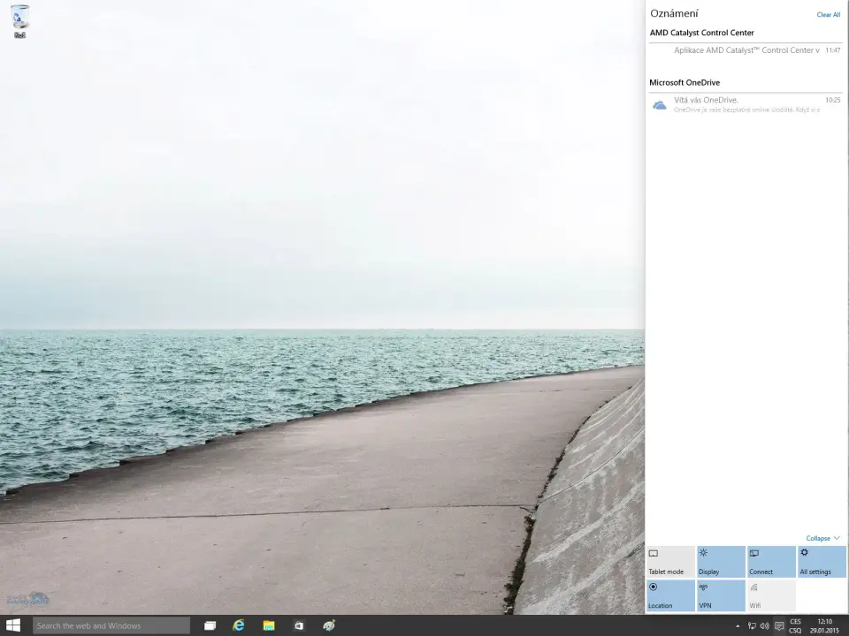849x636 pixels.
Task: Click the network icon in system tray
Action: pos(751,625)
